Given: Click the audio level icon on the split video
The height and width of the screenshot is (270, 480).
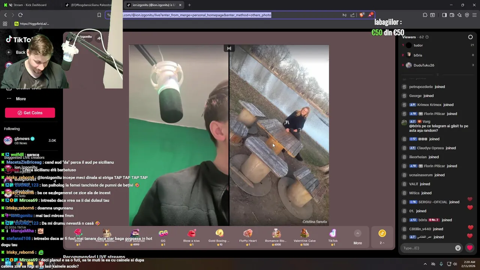Looking at the screenshot, I should tap(229, 48).
